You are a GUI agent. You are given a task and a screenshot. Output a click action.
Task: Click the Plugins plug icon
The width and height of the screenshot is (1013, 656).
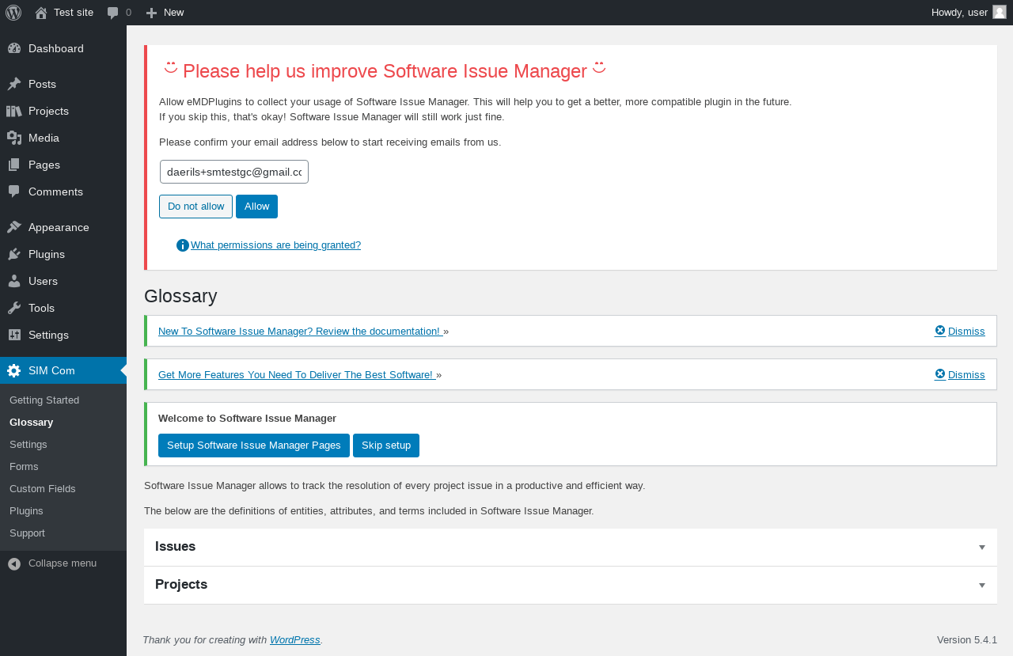click(x=14, y=254)
